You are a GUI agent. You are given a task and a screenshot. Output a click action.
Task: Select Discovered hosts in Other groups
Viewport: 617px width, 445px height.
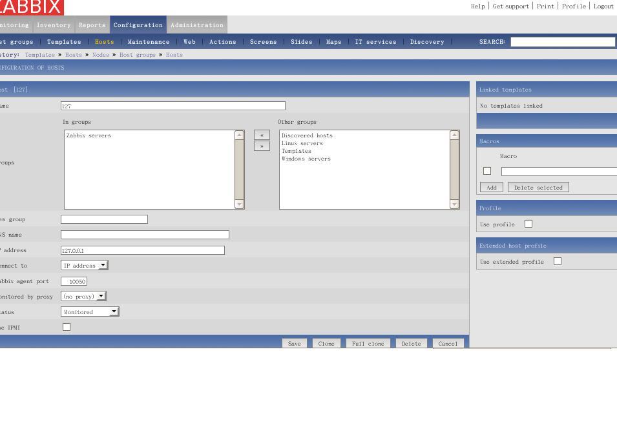pyautogui.click(x=307, y=135)
